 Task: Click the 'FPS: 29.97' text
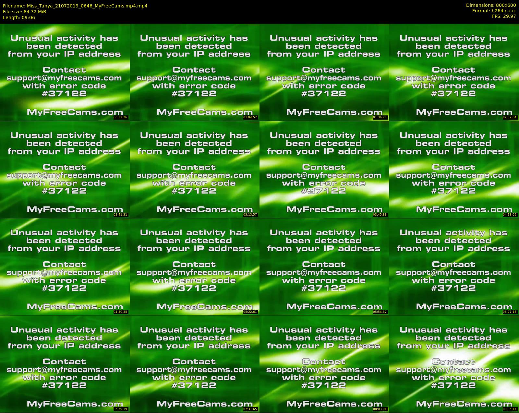coord(504,16)
